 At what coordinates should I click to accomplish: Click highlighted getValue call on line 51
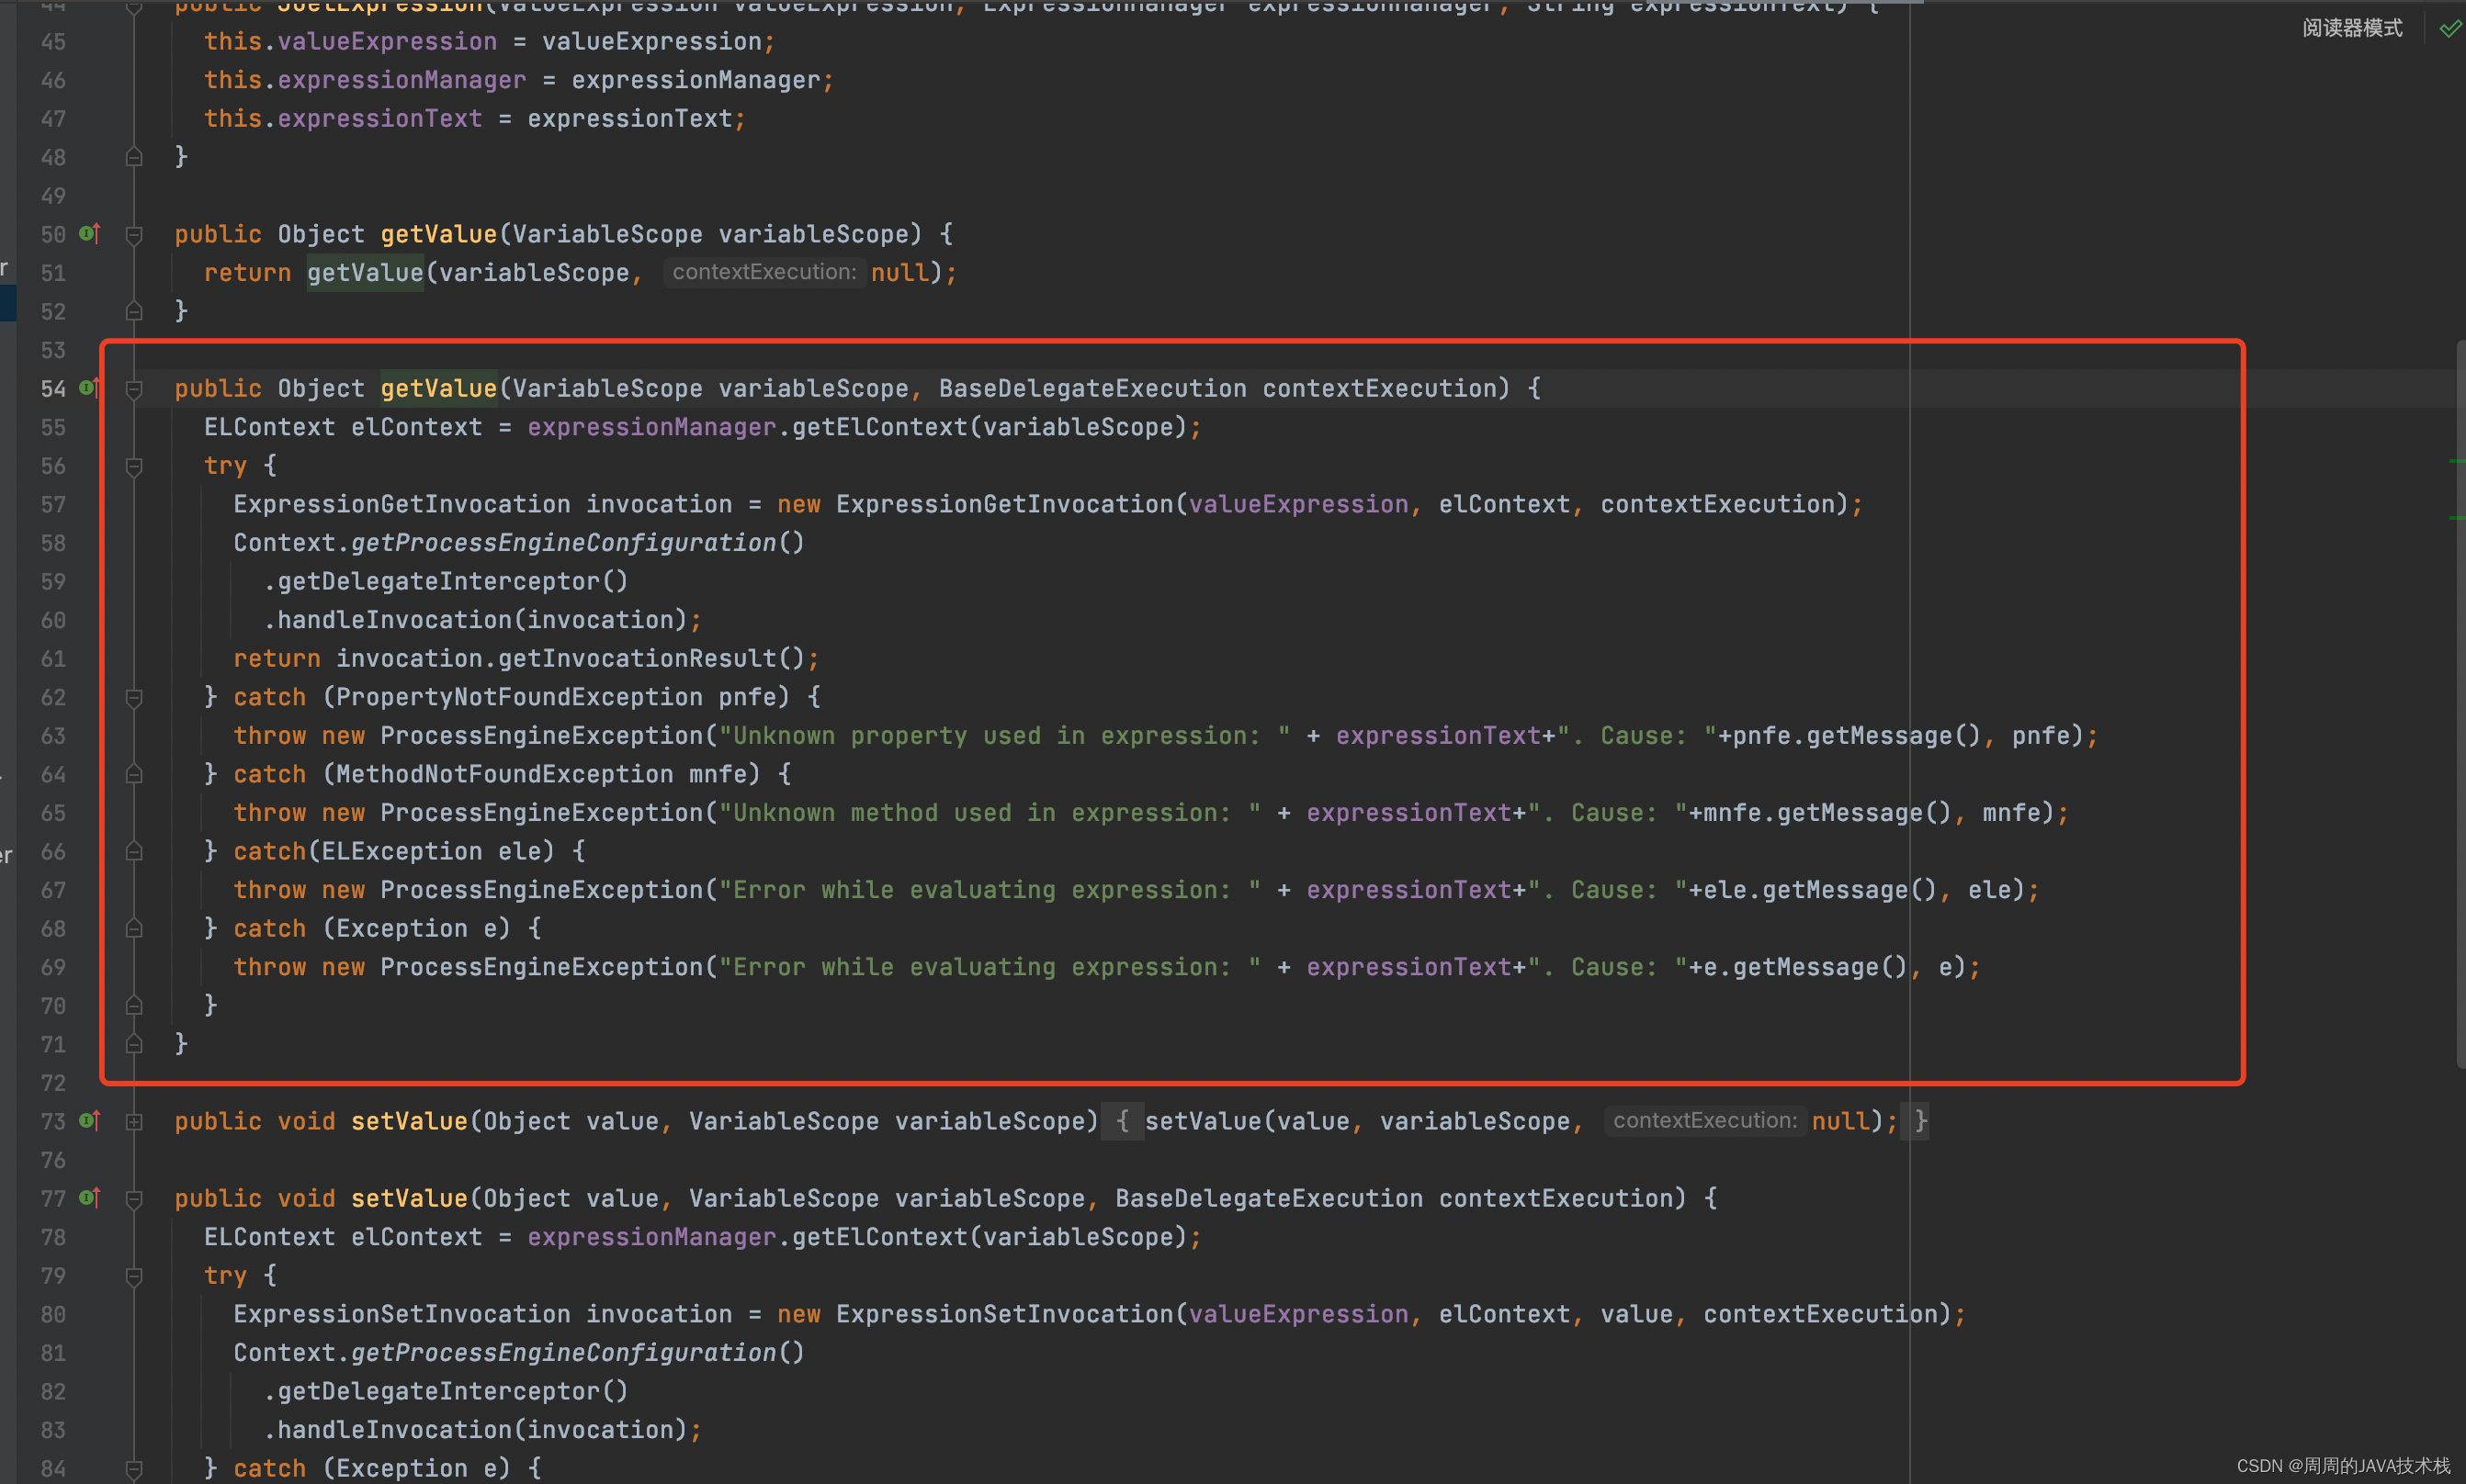(365, 272)
